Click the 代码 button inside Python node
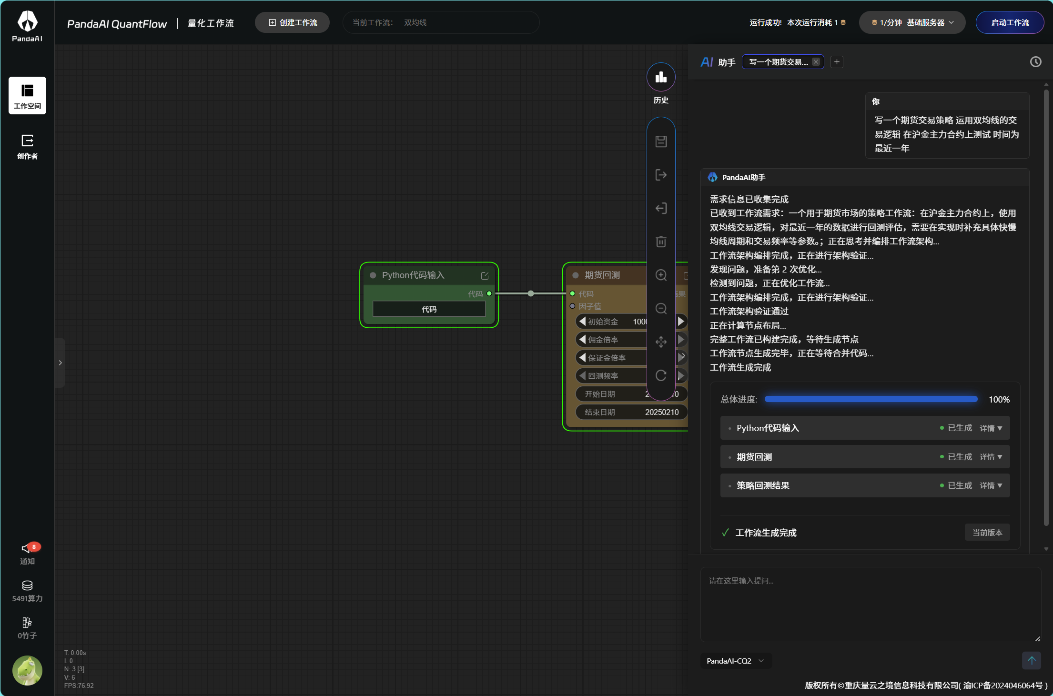The height and width of the screenshot is (696, 1053). coord(429,309)
